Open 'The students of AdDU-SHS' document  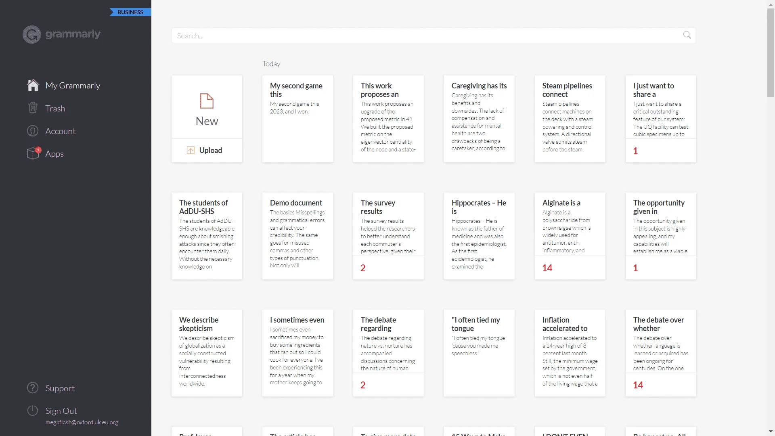(x=207, y=236)
